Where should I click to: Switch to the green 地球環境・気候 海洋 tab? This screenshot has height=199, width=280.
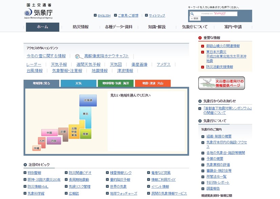pyautogui.click(x=116, y=83)
